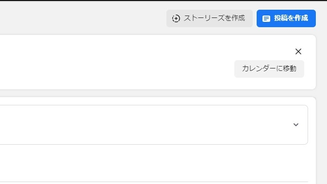Click inside the bordered selector field
This screenshot has height=184, width=327.
click(x=154, y=125)
